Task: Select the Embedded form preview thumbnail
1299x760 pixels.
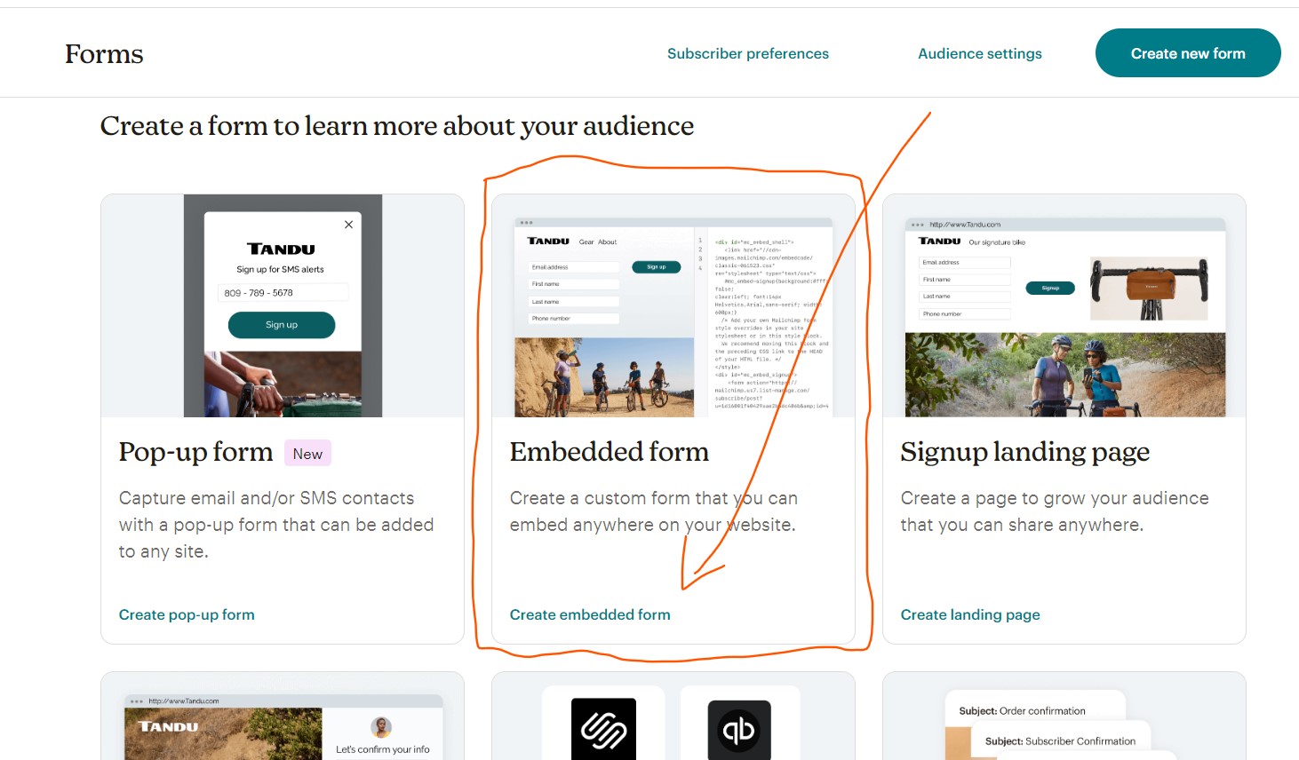Action: (673, 305)
